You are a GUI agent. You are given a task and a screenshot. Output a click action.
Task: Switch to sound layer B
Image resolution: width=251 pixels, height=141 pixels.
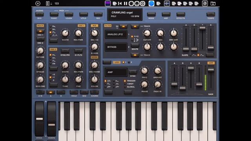coord(61,92)
